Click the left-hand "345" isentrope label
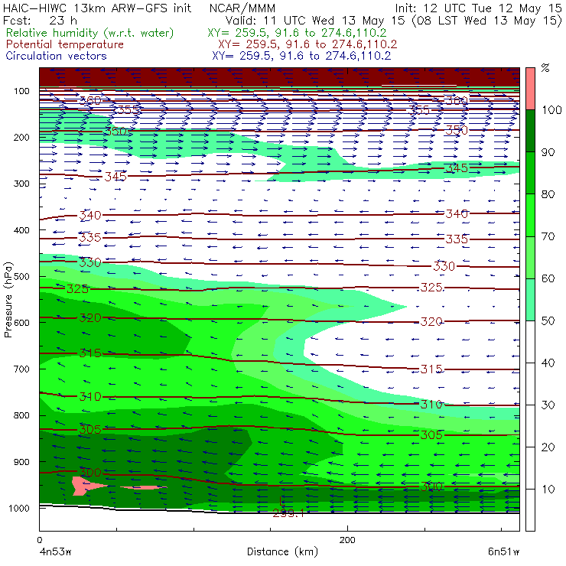The width and height of the screenshot is (566, 566). click(x=115, y=177)
